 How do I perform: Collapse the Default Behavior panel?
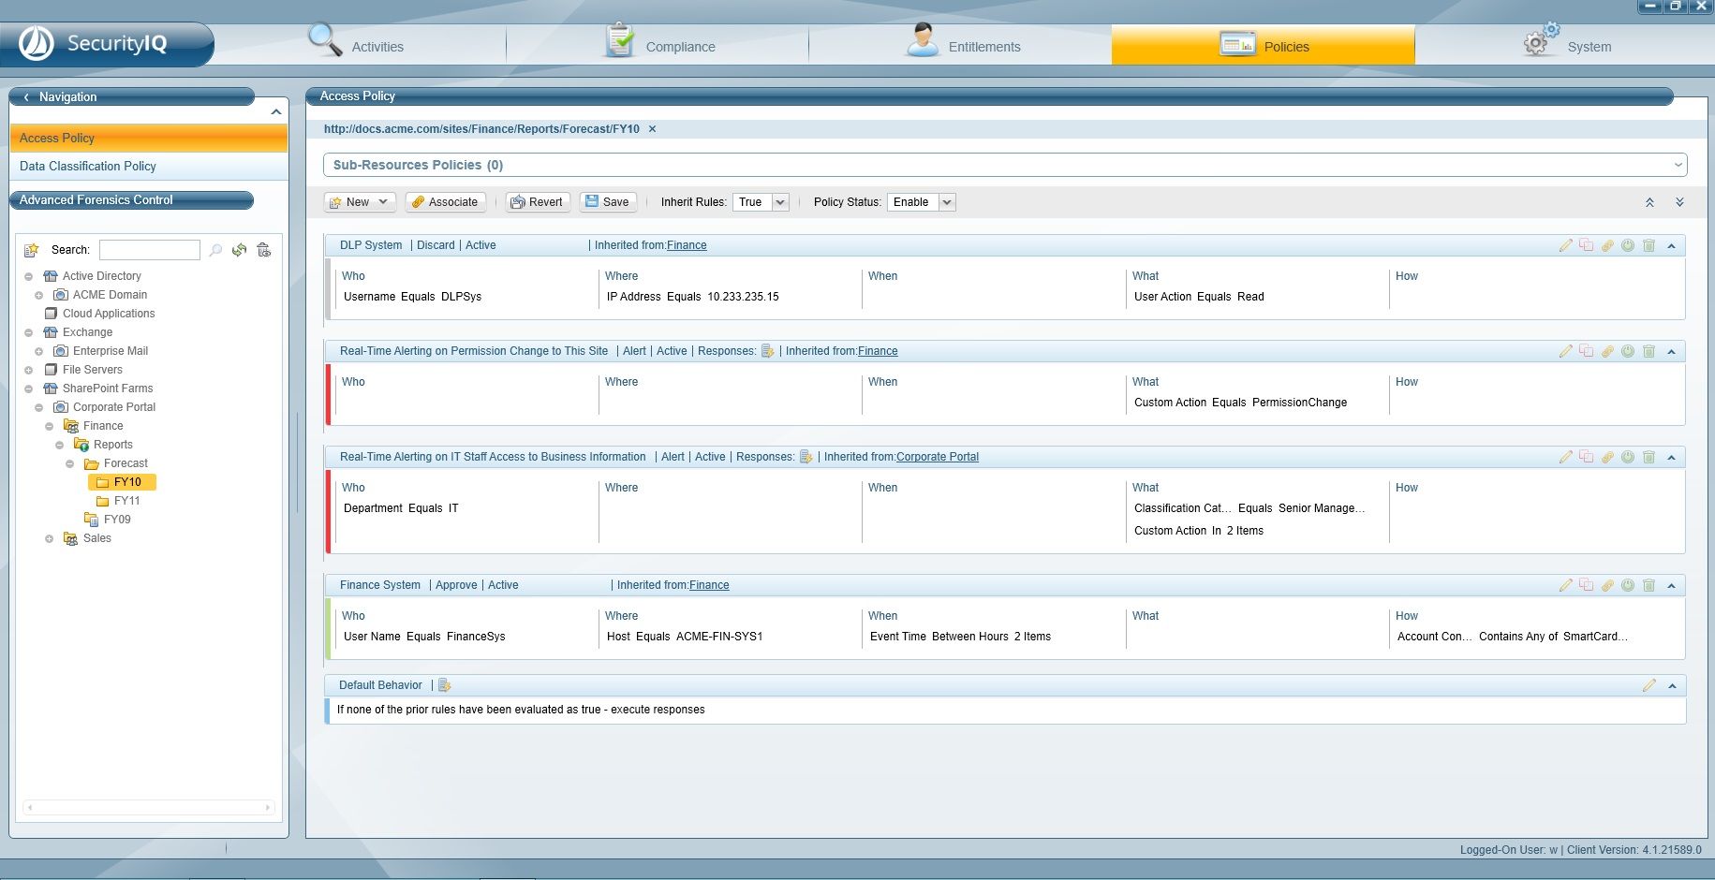[1672, 685]
